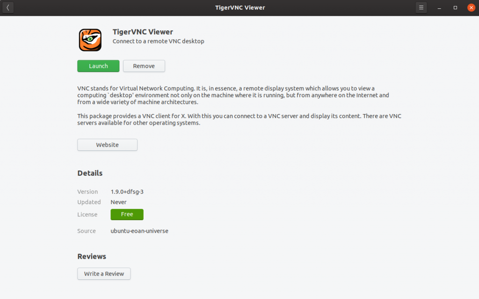Click the Version label in Details
Viewport: 479px width, 299px height.
click(87, 192)
